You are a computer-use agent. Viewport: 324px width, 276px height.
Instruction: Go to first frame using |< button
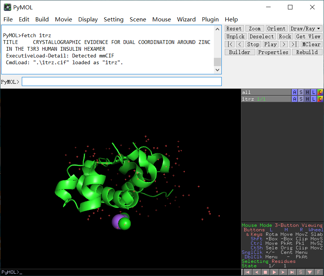[230, 44]
